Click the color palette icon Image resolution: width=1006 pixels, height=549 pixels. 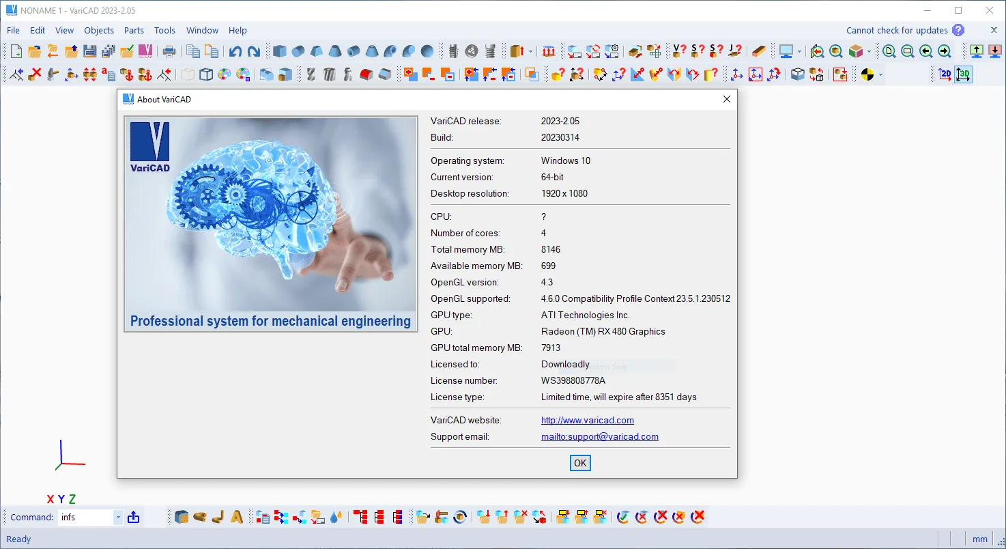pos(225,74)
